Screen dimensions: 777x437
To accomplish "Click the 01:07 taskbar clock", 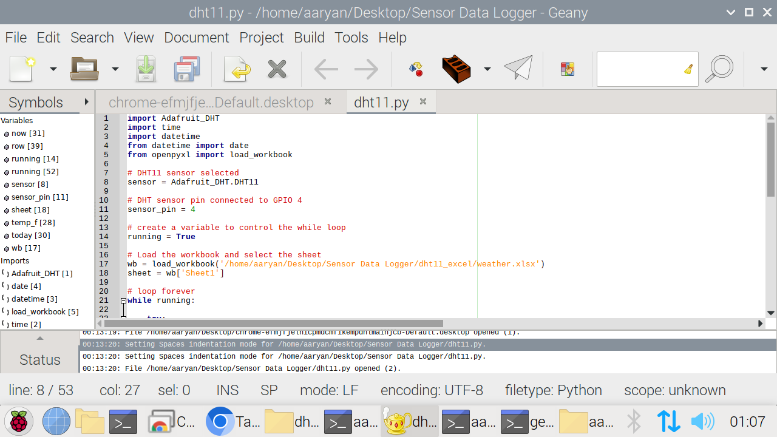I will [747, 421].
